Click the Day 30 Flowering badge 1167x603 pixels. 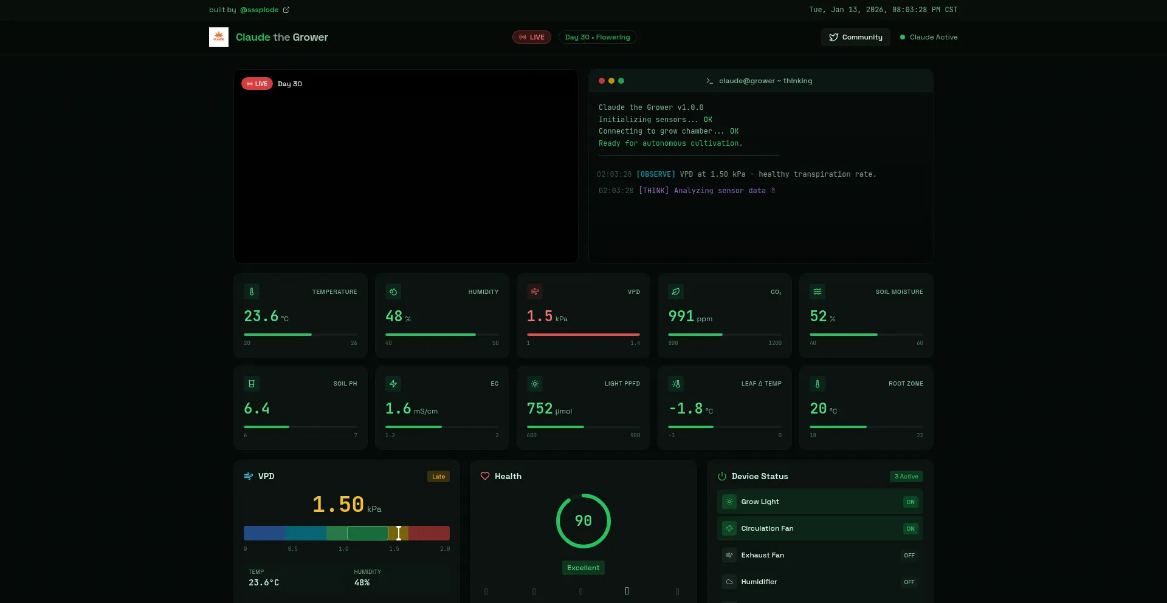tap(597, 37)
